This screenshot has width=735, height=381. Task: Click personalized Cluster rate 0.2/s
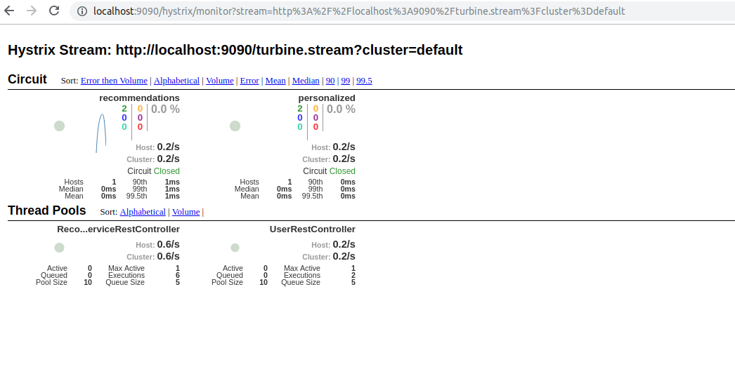pos(344,159)
